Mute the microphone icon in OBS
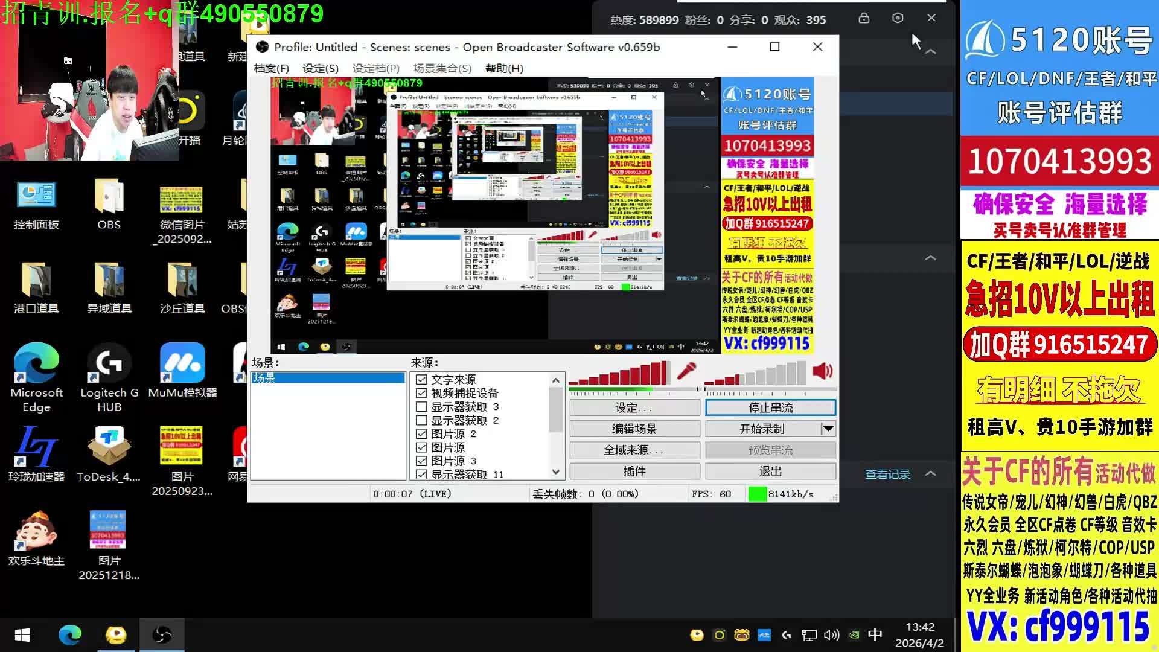Image resolution: width=1159 pixels, height=652 pixels. (686, 371)
